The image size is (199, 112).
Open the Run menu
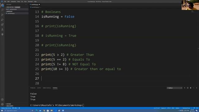25,2
